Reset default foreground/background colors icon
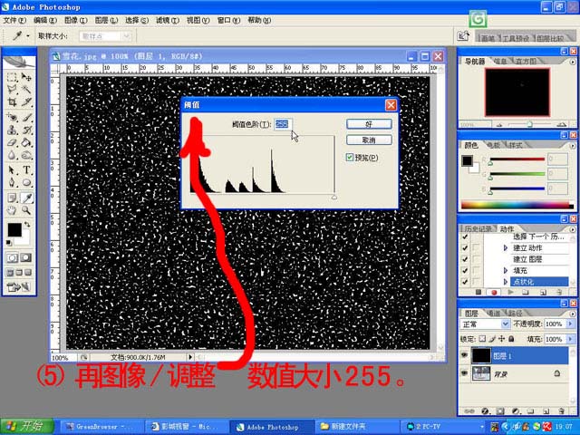The width and height of the screenshot is (580, 435). 9,243
